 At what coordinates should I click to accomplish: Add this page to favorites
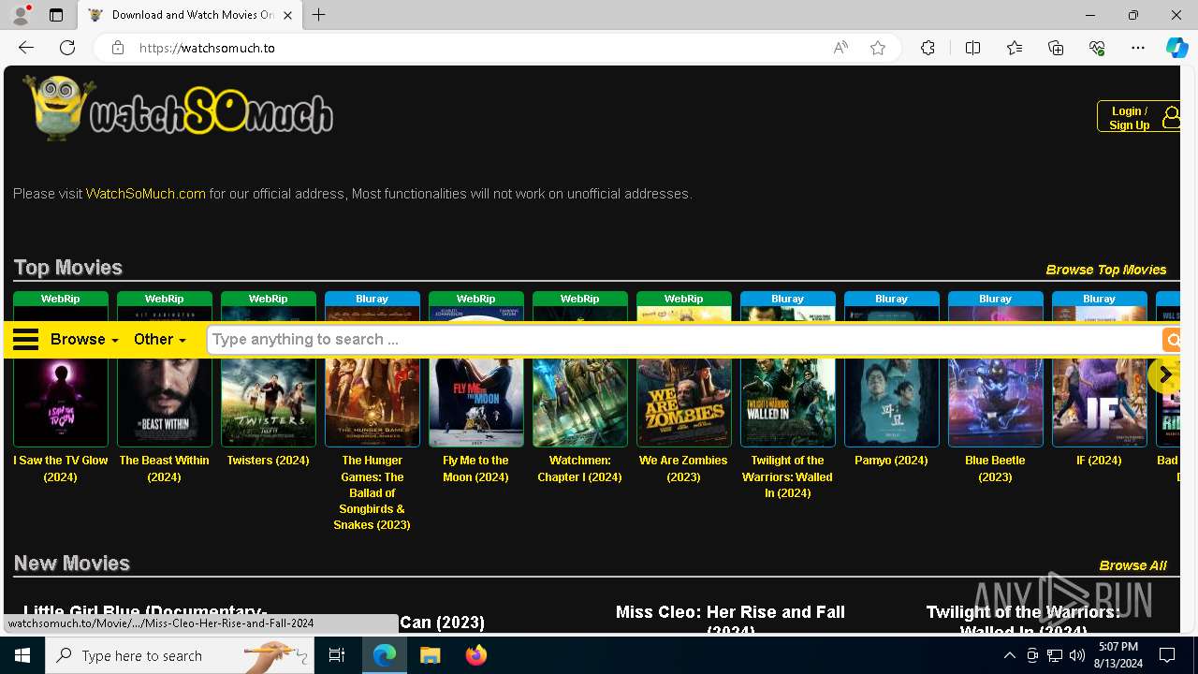[x=878, y=48]
